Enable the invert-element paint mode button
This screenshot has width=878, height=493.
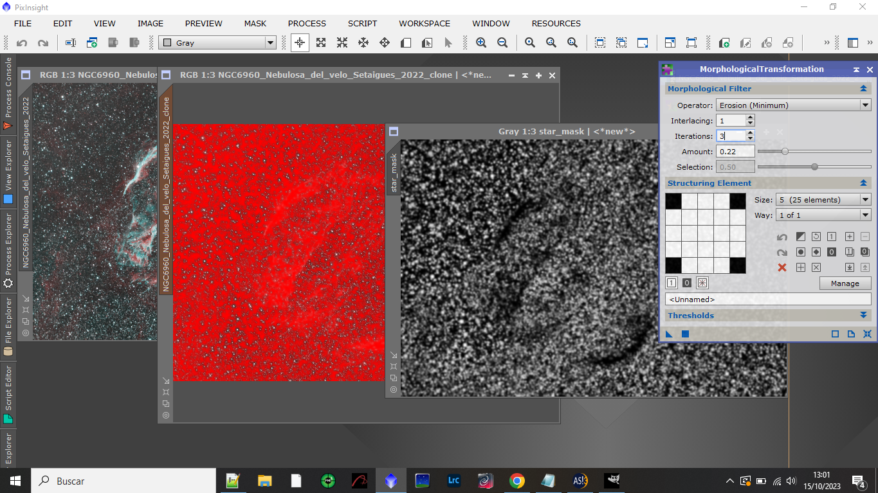tap(702, 283)
